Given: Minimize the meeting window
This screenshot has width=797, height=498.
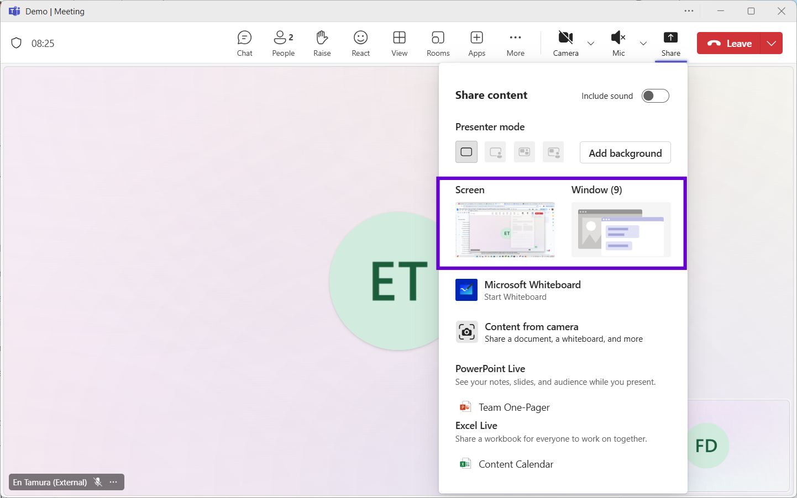Looking at the screenshot, I should [721, 11].
